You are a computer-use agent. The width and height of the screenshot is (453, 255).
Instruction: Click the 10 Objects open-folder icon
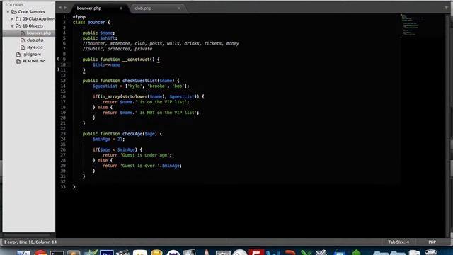pos(18,26)
